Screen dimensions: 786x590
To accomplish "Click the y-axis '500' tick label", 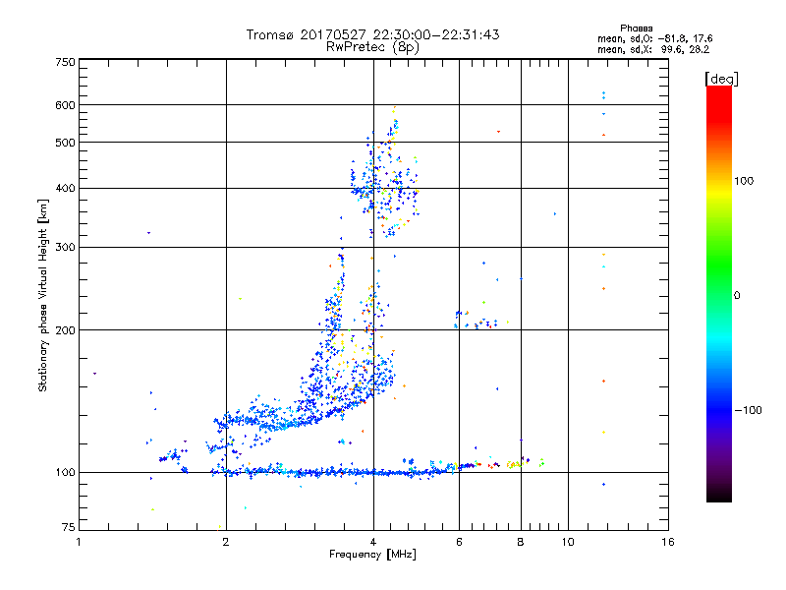I will [x=66, y=143].
